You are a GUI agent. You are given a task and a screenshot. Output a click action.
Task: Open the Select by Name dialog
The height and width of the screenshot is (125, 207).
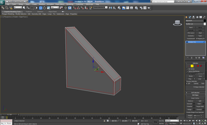[x=28, y=8]
